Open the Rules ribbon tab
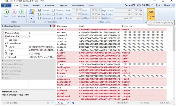The height and width of the screenshot is (106, 176). [92, 5]
